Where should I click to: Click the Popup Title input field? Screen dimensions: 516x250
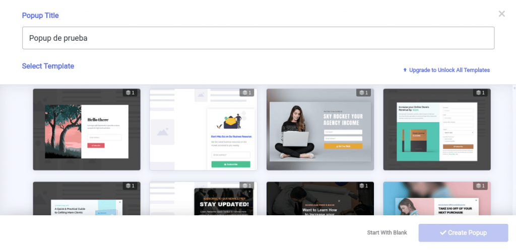coord(258,38)
